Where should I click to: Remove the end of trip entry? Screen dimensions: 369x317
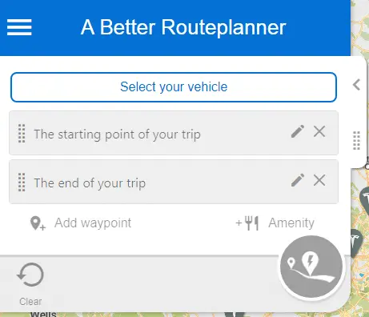(319, 180)
